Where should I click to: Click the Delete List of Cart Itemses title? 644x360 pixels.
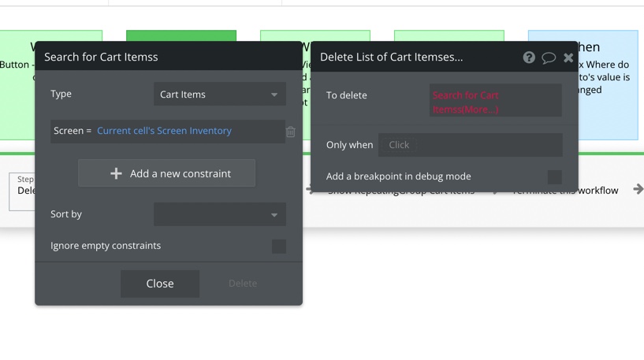pyautogui.click(x=392, y=57)
